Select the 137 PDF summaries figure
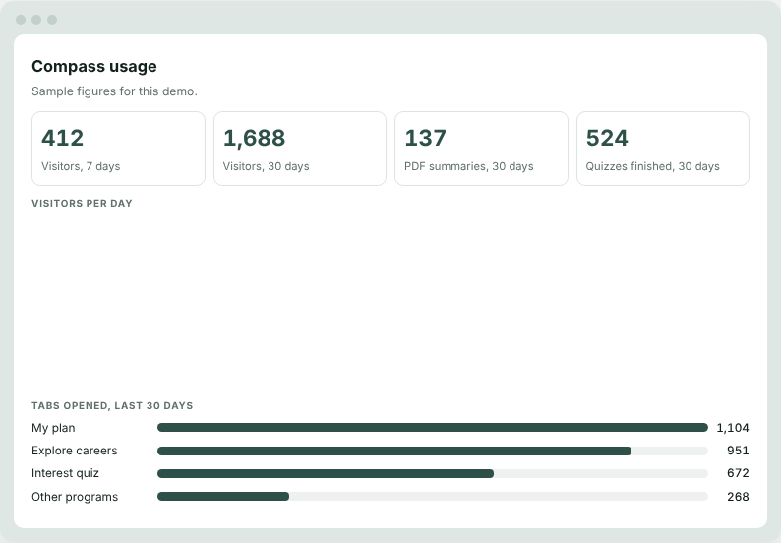Image resolution: width=781 pixels, height=543 pixels. coord(425,138)
